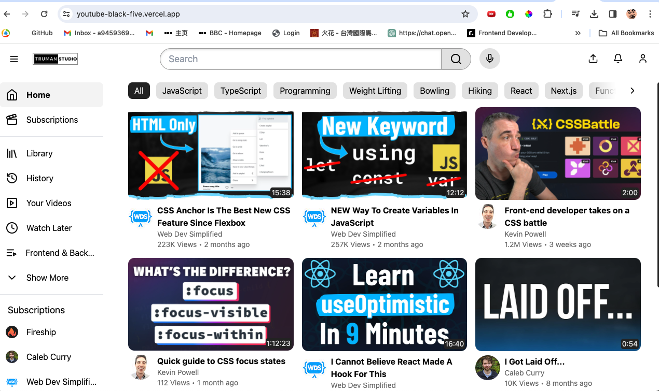The width and height of the screenshot is (659, 391).
Task: Click the Truman Studio logo
Action: (55, 59)
